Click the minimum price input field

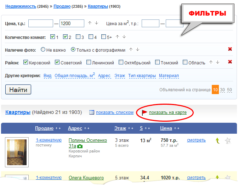[x=40, y=23]
